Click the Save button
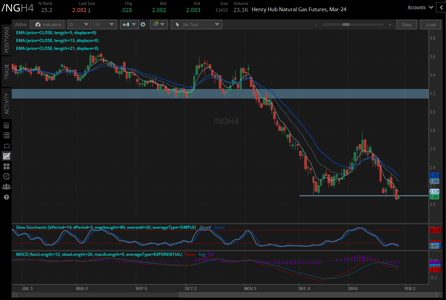Image resolution: width=446 pixels, height=300 pixels. coord(407,24)
